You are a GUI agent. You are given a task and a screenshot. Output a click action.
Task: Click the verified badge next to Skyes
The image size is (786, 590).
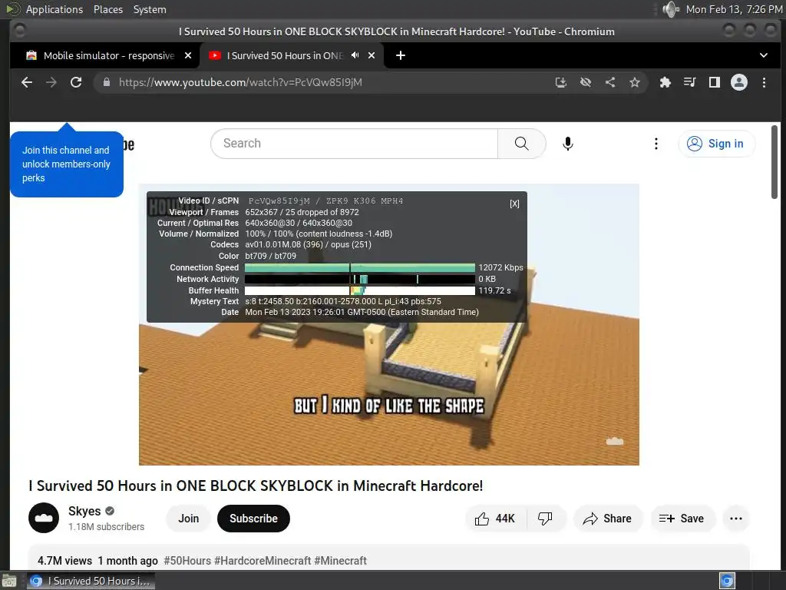[110, 511]
